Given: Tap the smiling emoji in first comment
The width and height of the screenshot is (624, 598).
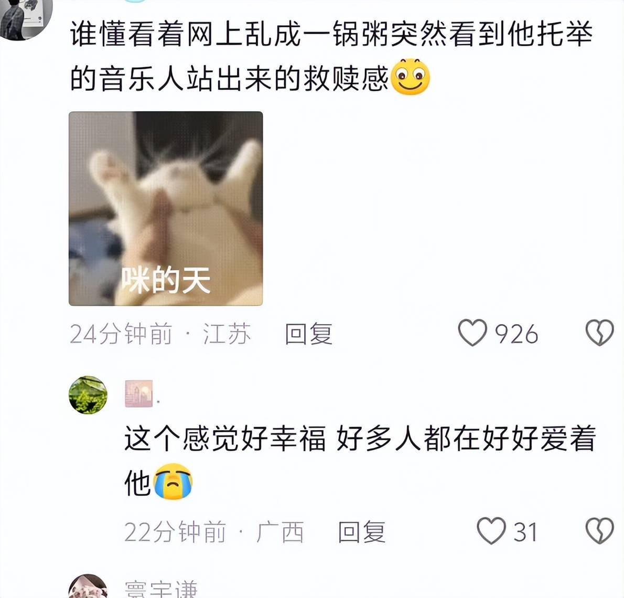Looking at the screenshot, I should tap(411, 77).
